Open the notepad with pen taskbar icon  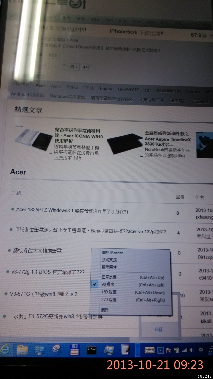tap(125, 350)
